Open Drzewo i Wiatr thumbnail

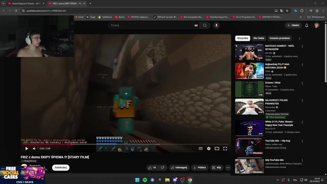(x=249, y=89)
